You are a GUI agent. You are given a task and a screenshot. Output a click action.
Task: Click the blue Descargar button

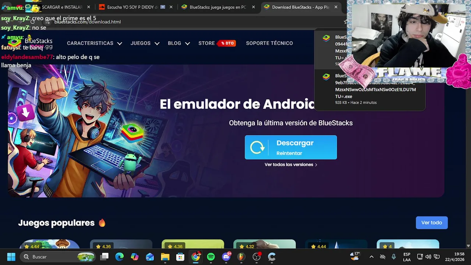[x=291, y=147]
